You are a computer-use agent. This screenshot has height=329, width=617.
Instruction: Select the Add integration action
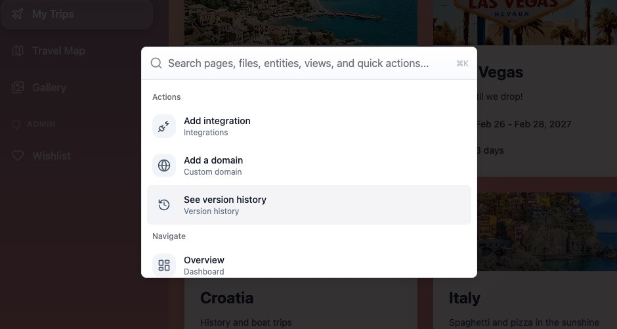click(x=309, y=126)
